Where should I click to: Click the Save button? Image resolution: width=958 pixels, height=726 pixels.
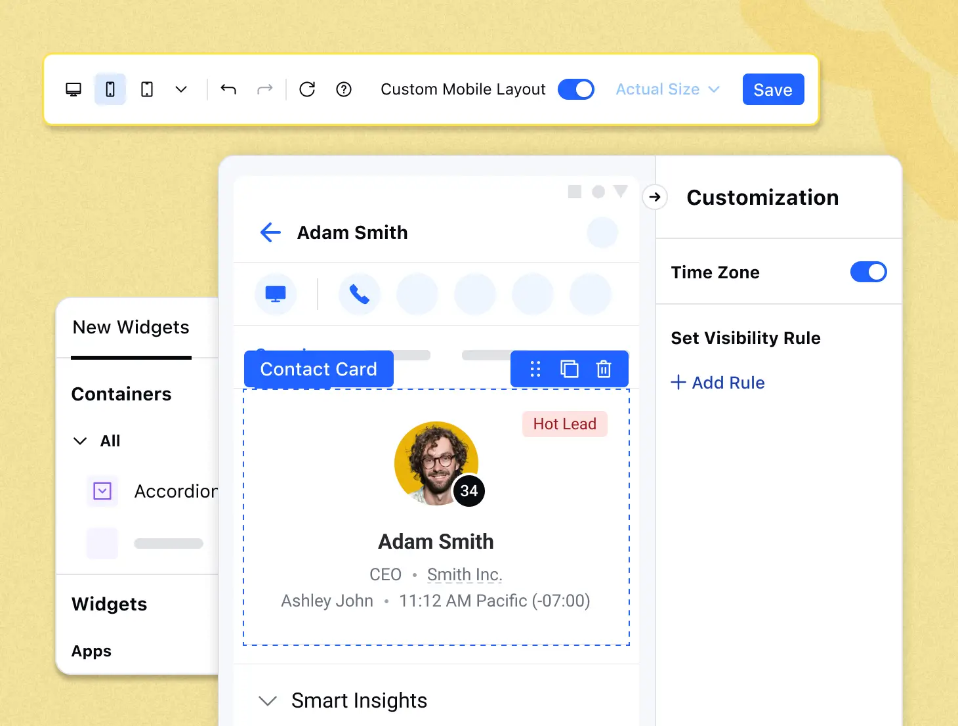(773, 89)
